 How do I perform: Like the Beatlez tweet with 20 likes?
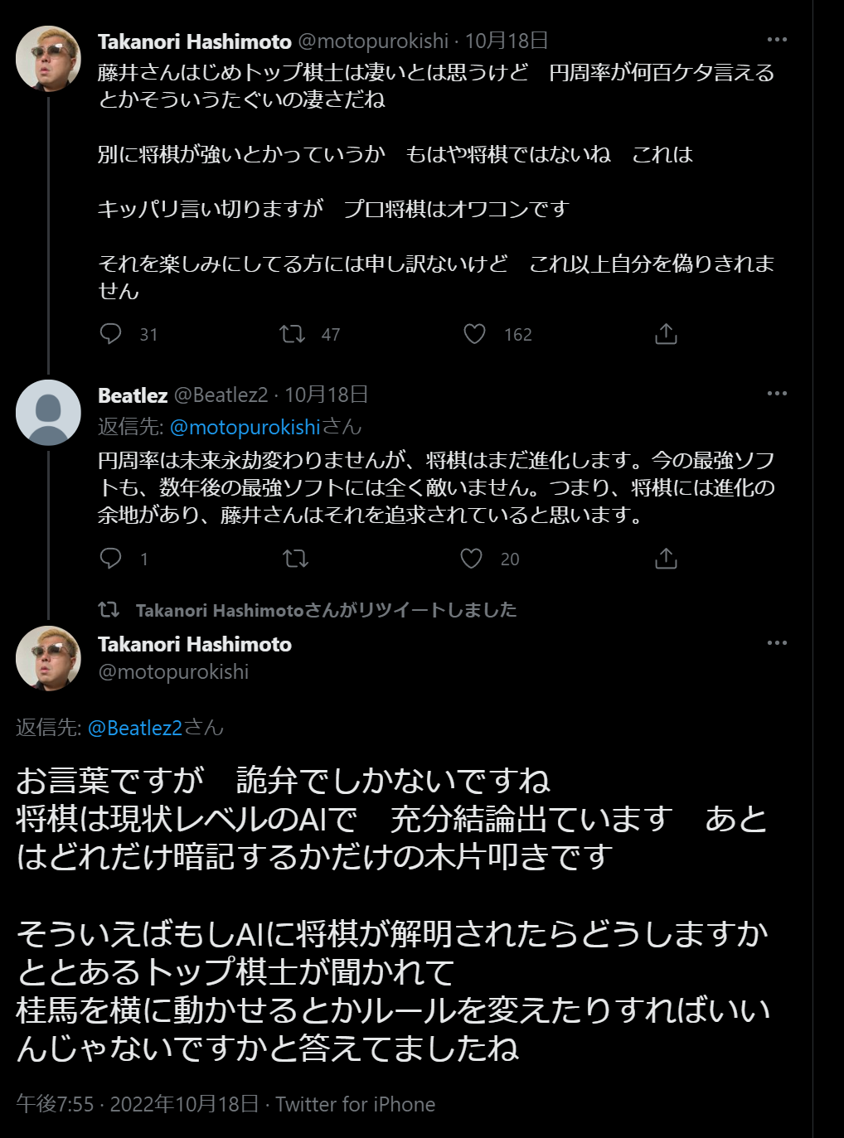click(472, 559)
